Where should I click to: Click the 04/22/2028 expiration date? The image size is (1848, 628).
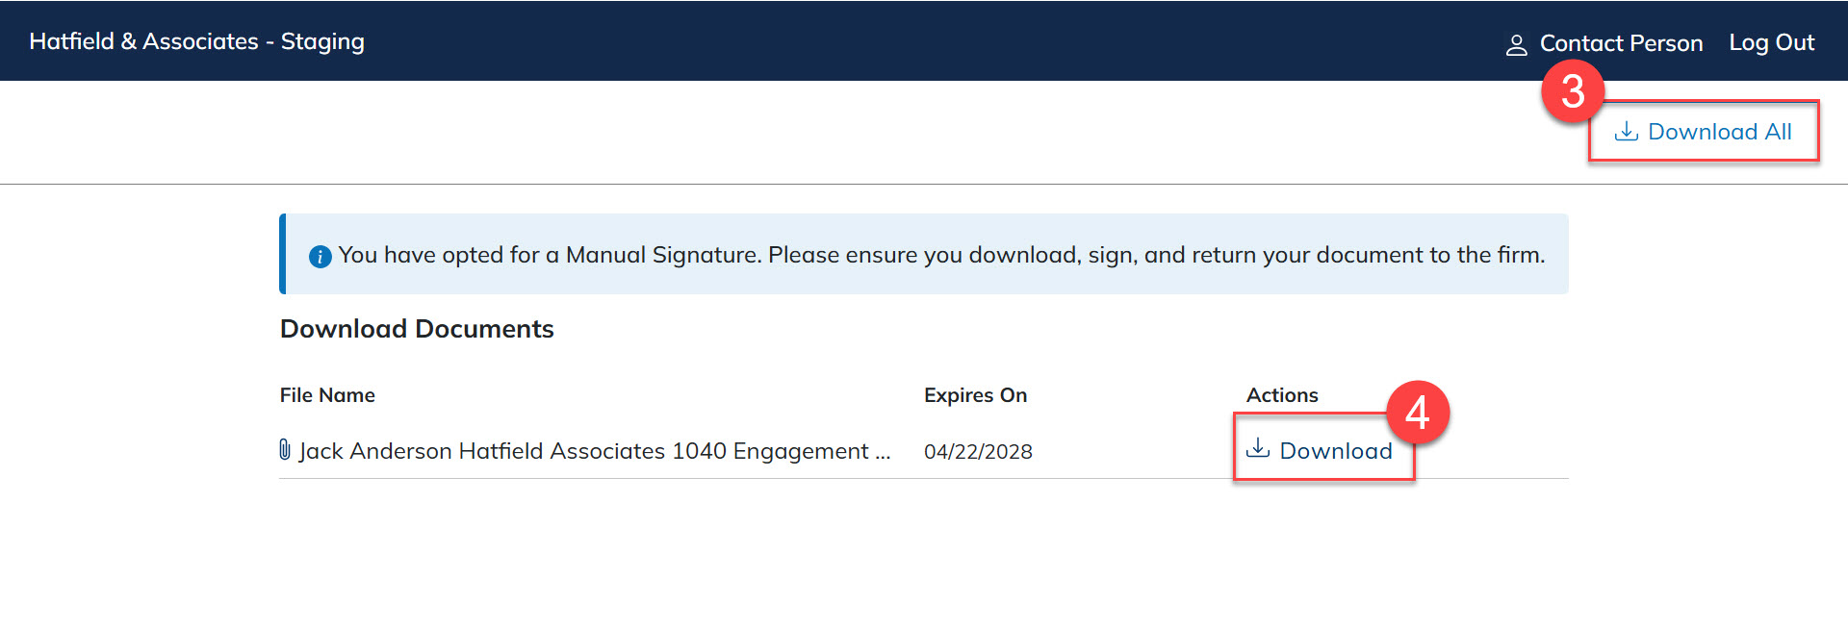tap(978, 452)
